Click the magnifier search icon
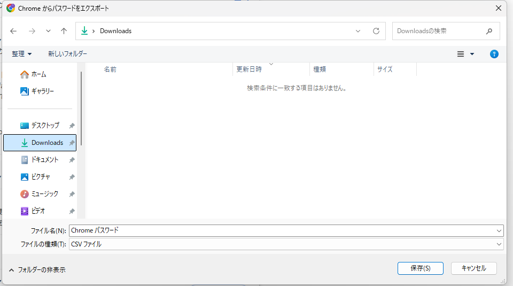 pyautogui.click(x=489, y=31)
